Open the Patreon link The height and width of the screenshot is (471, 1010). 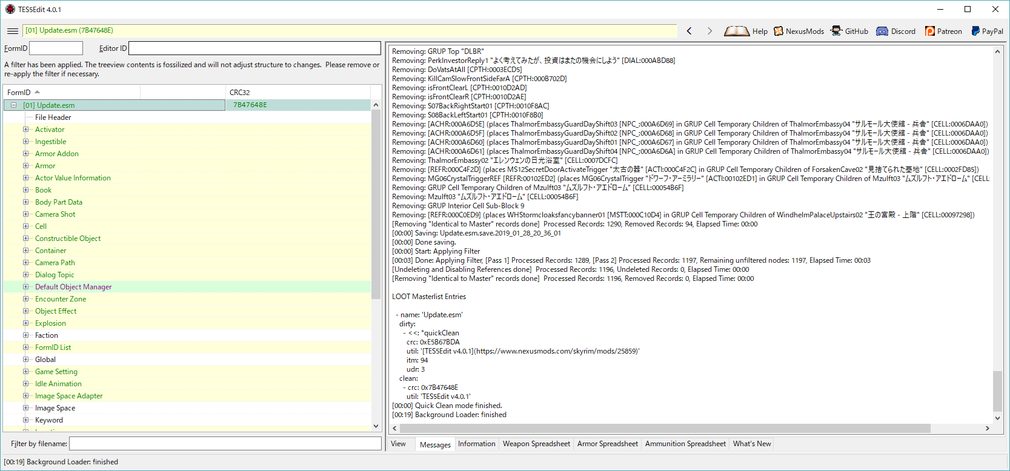(x=943, y=31)
